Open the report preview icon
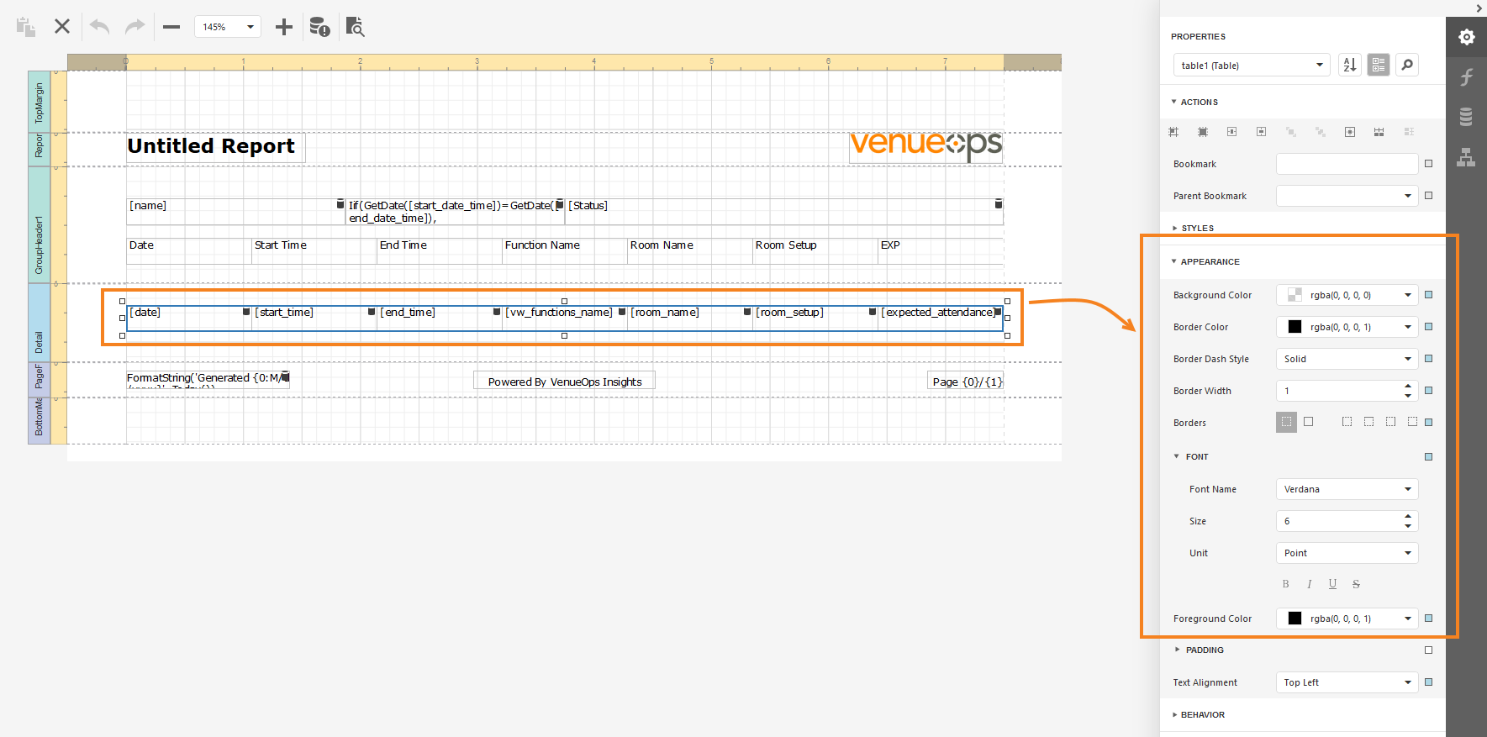The width and height of the screenshot is (1487, 737). pos(355,27)
